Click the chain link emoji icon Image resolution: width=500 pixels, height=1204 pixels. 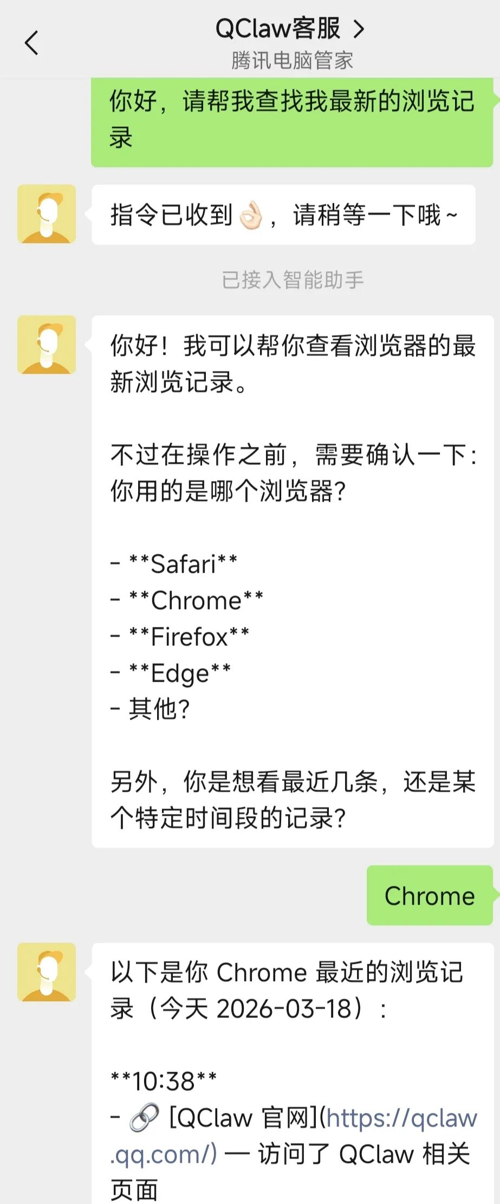[x=144, y=1118]
